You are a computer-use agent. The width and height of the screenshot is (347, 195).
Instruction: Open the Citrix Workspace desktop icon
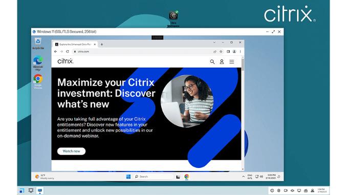pos(174,18)
